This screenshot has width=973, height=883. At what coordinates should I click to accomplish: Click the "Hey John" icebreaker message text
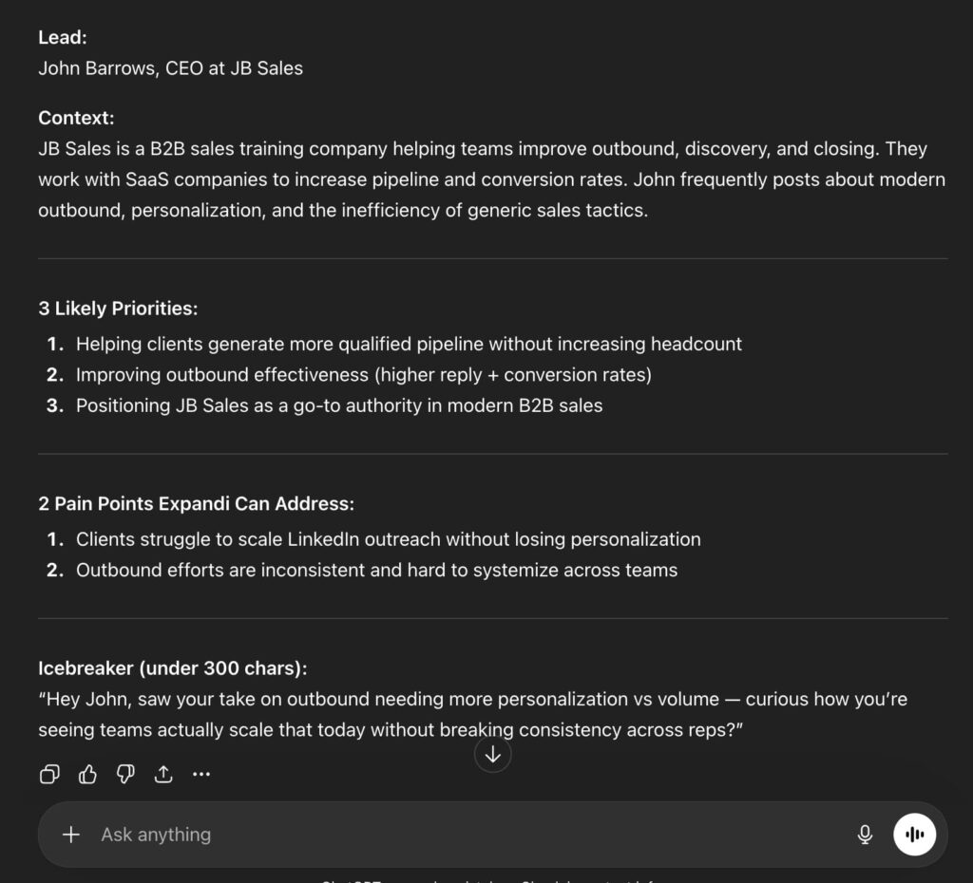pyautogui.click(x=472, y=714)
